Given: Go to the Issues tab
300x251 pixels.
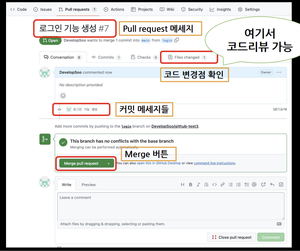Looking at the screenshot, I should point(43,9).
